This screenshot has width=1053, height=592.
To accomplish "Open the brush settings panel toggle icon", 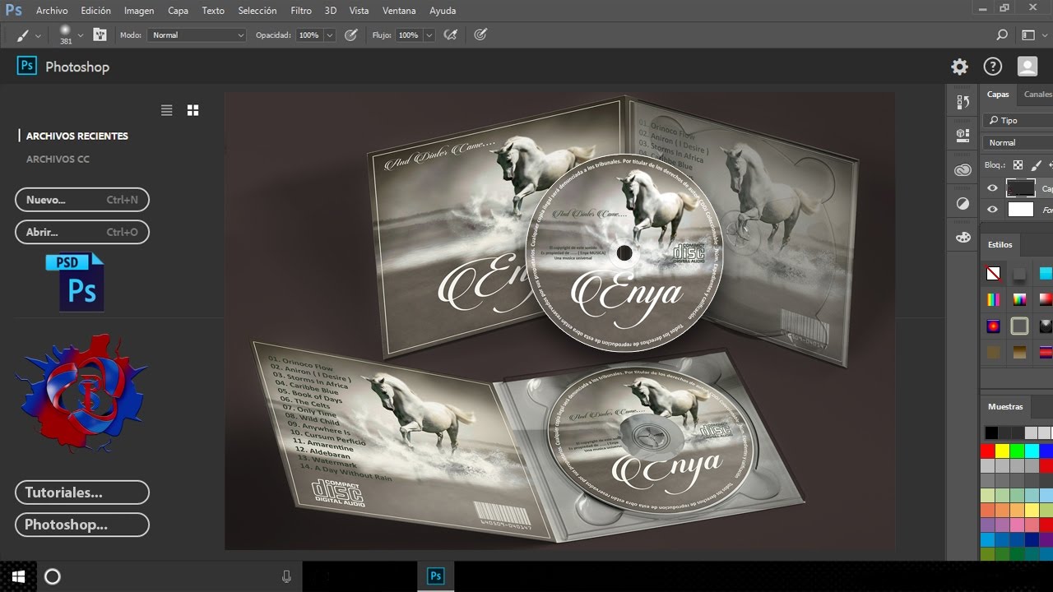I will coord(100,35).
